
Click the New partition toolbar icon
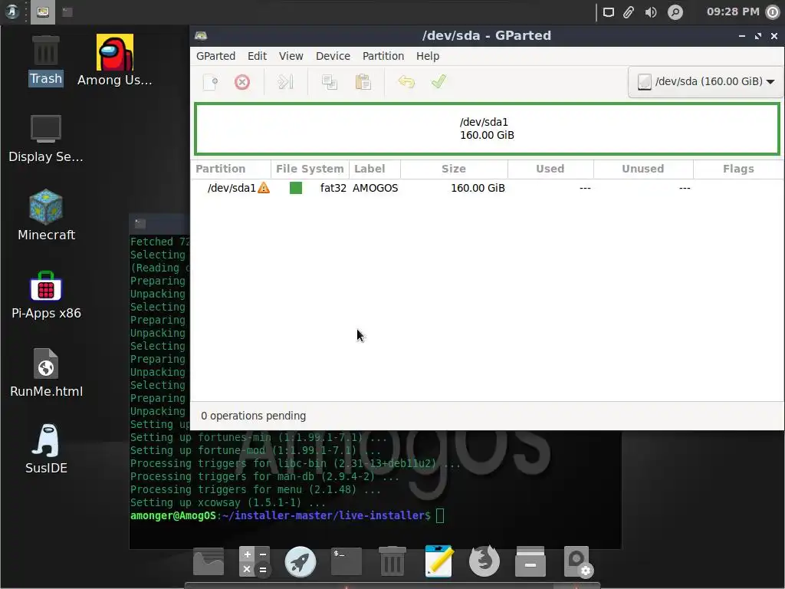coord(211,81)
